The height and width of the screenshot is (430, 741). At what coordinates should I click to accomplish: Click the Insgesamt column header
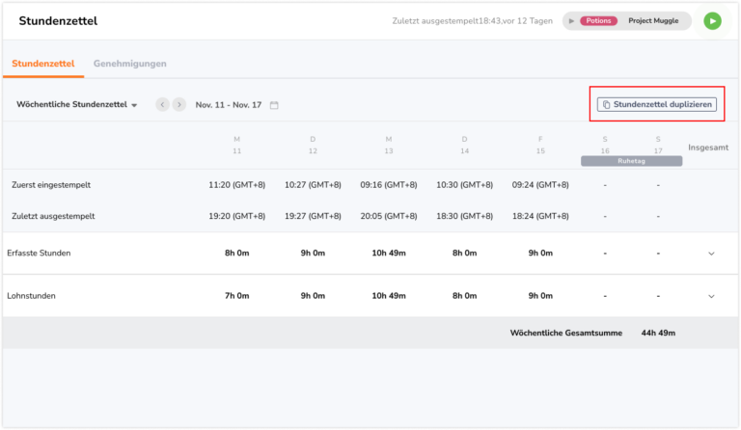(708, 148)
